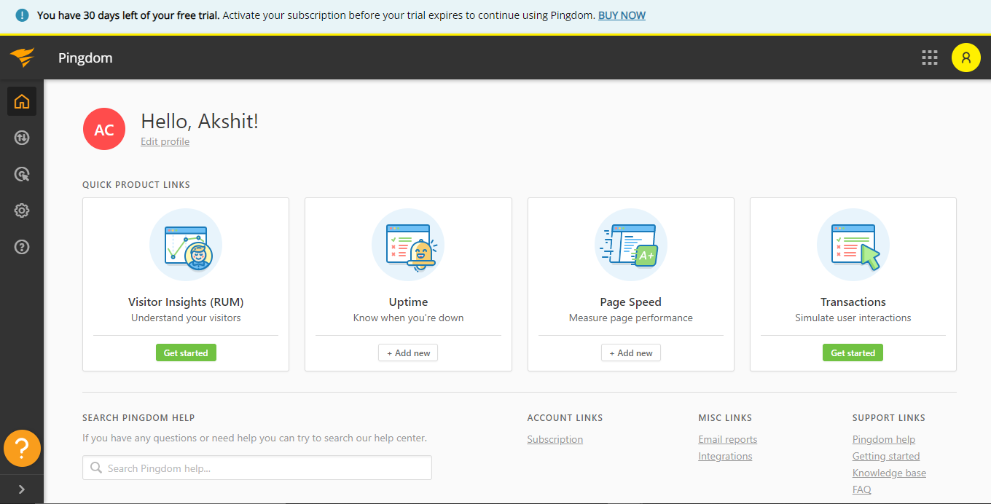991x504 pixels.
Task: Click the AC profile avatar
Action: tap(104, 130)
